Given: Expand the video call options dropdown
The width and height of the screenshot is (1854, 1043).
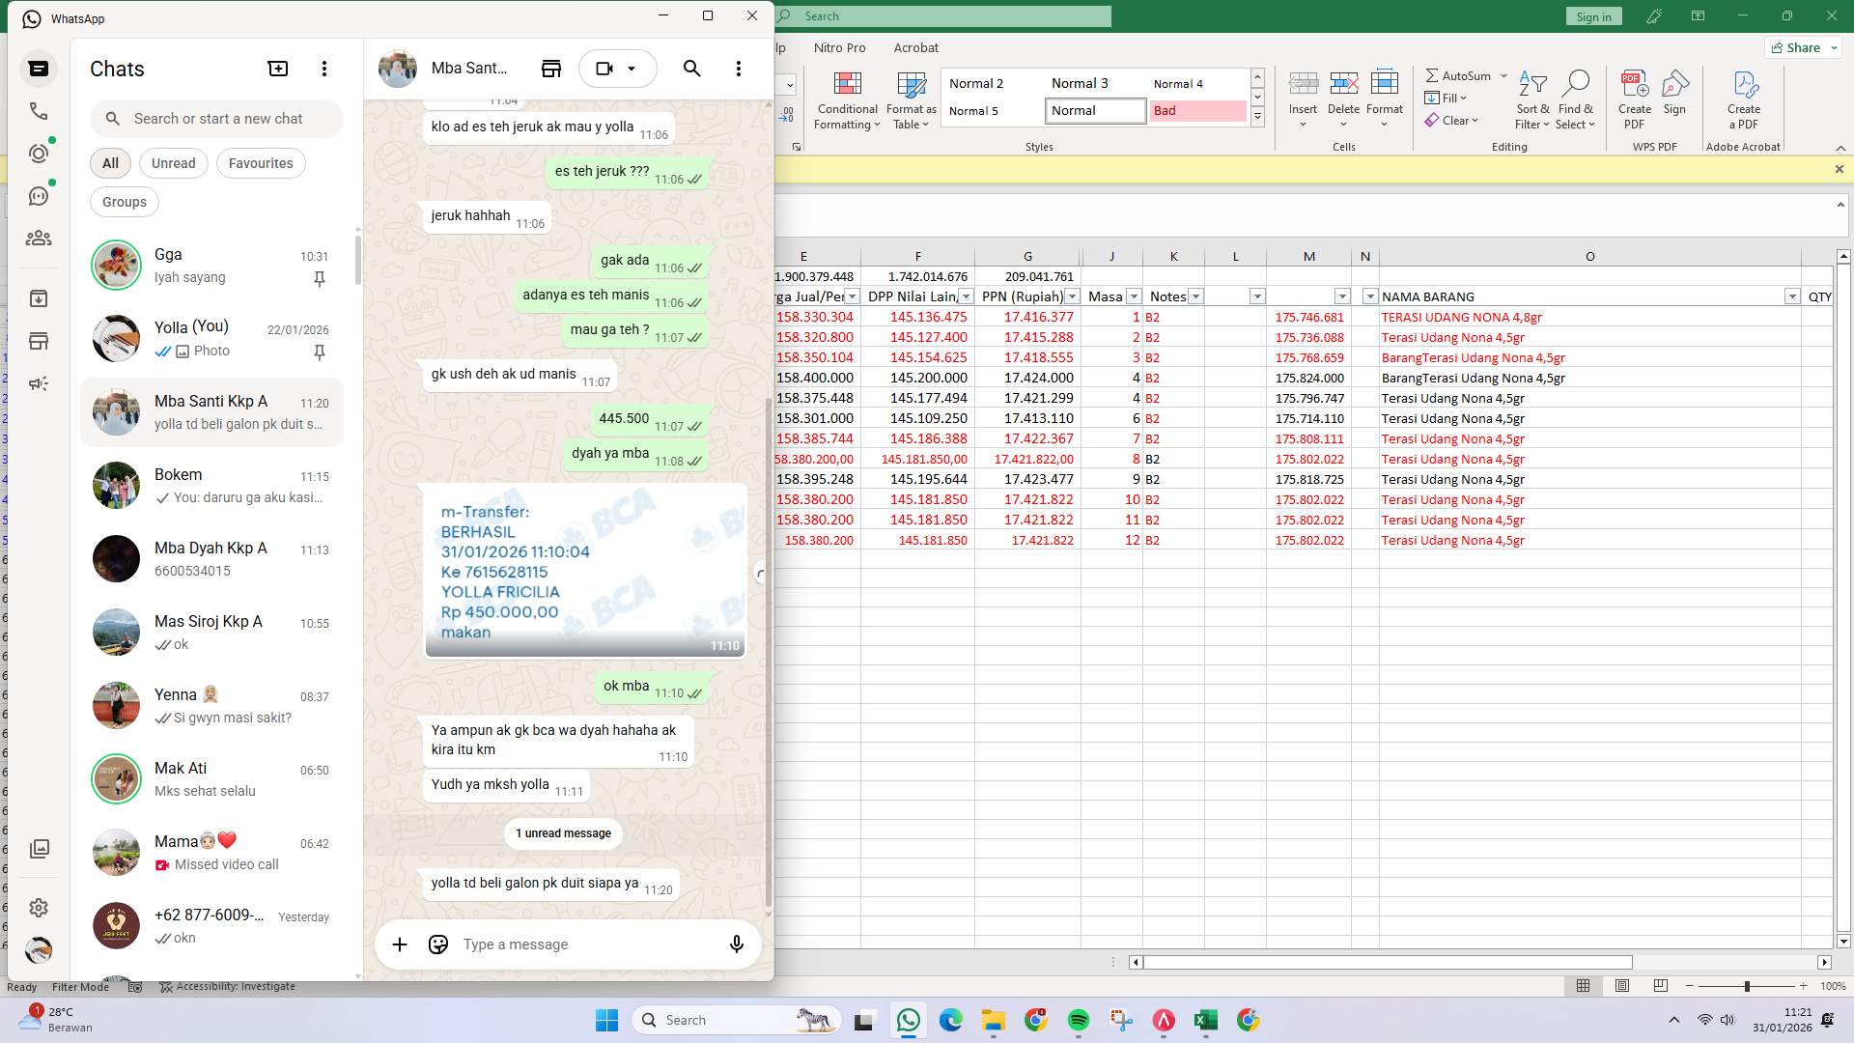Looking at the screenshot, I should 632,69.
